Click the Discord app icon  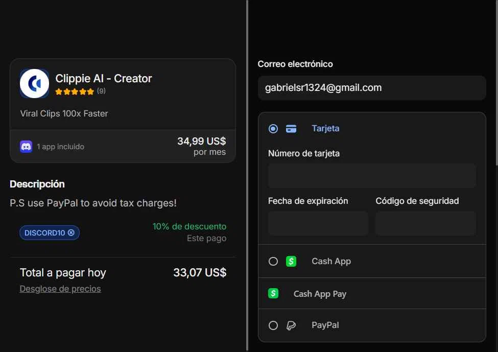pyautogui.click(x=26, y=147)
